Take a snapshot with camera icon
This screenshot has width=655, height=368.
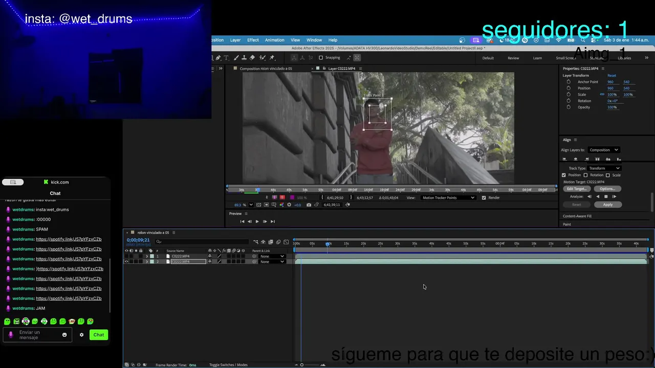click(309, 205)
